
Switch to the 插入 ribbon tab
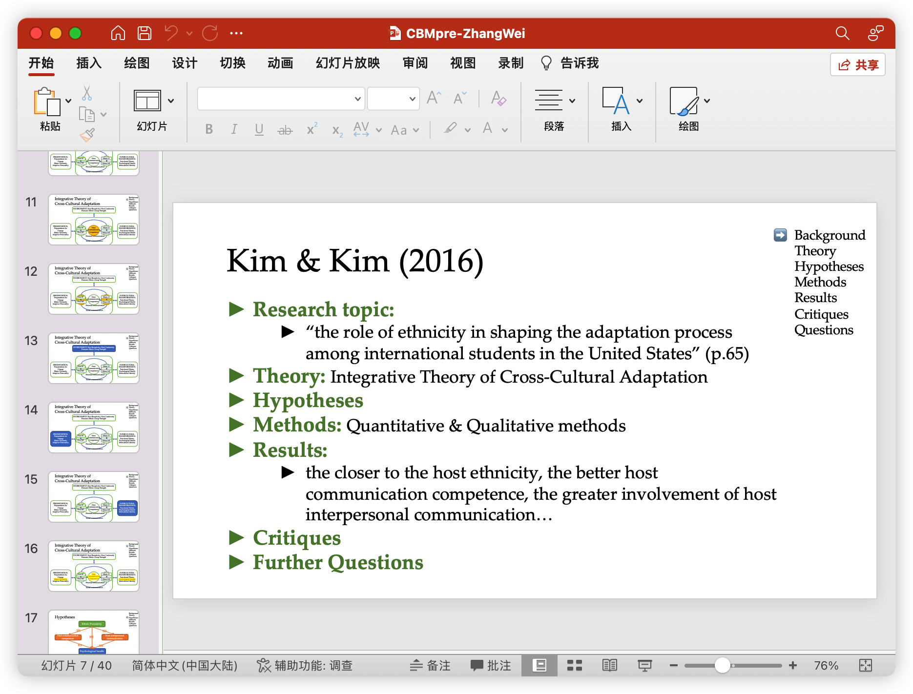(89, 63)
